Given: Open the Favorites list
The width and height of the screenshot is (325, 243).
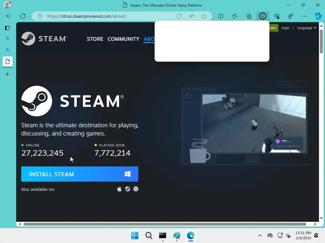Looking at the screenshot, I should pyautogui.click(x=235, y=16).
